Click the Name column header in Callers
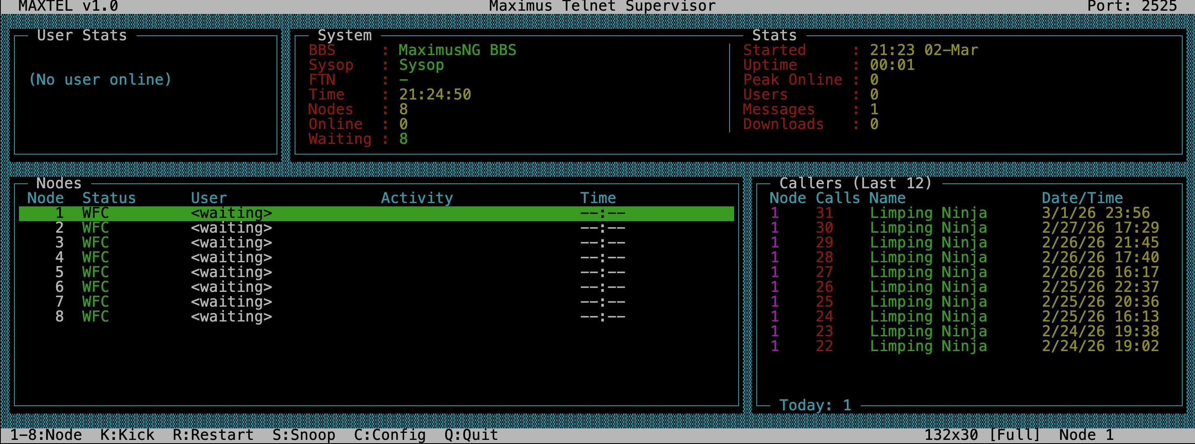Screen dimensions: 1195x444 [x=888, y=199]
